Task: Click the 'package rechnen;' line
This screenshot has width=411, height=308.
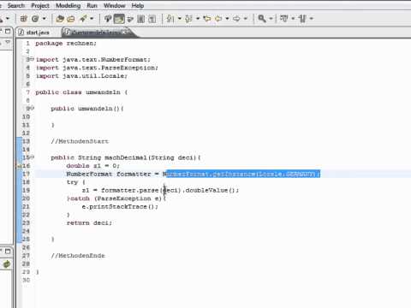Action: coord(66,44)
